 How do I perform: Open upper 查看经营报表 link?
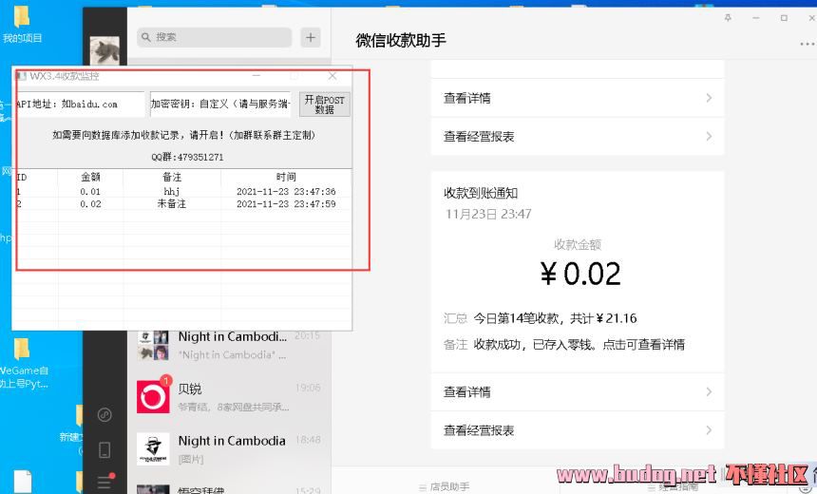(578, 137)
